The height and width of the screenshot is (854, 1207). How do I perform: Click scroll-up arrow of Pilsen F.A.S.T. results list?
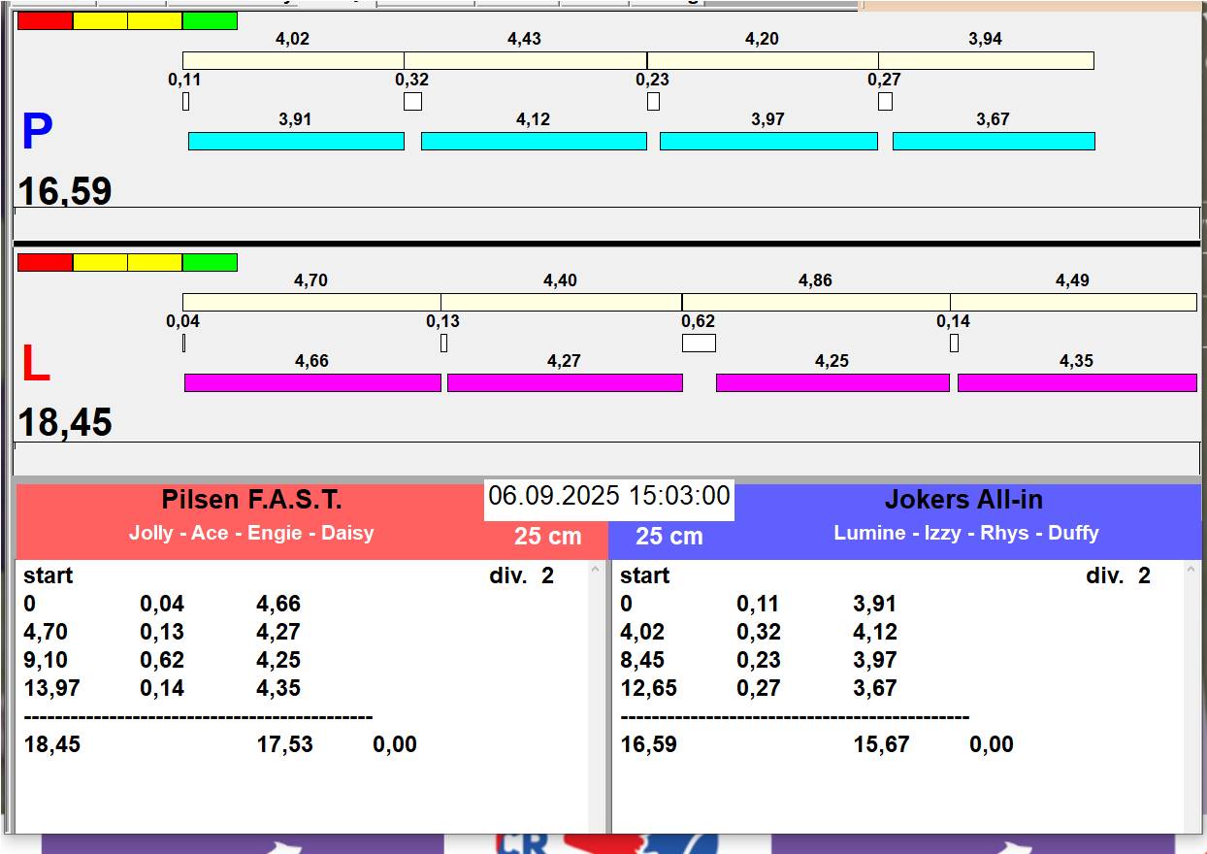pos(596,572)
